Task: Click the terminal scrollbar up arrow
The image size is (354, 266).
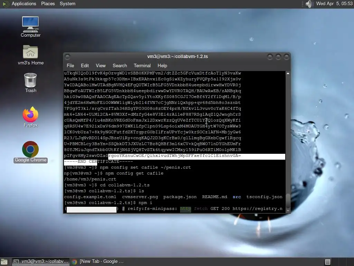Action: [x=288, y=73]
